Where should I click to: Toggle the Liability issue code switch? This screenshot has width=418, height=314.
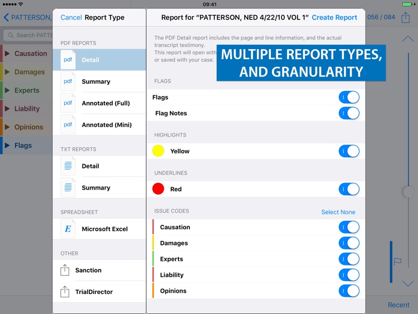(349, 275)
